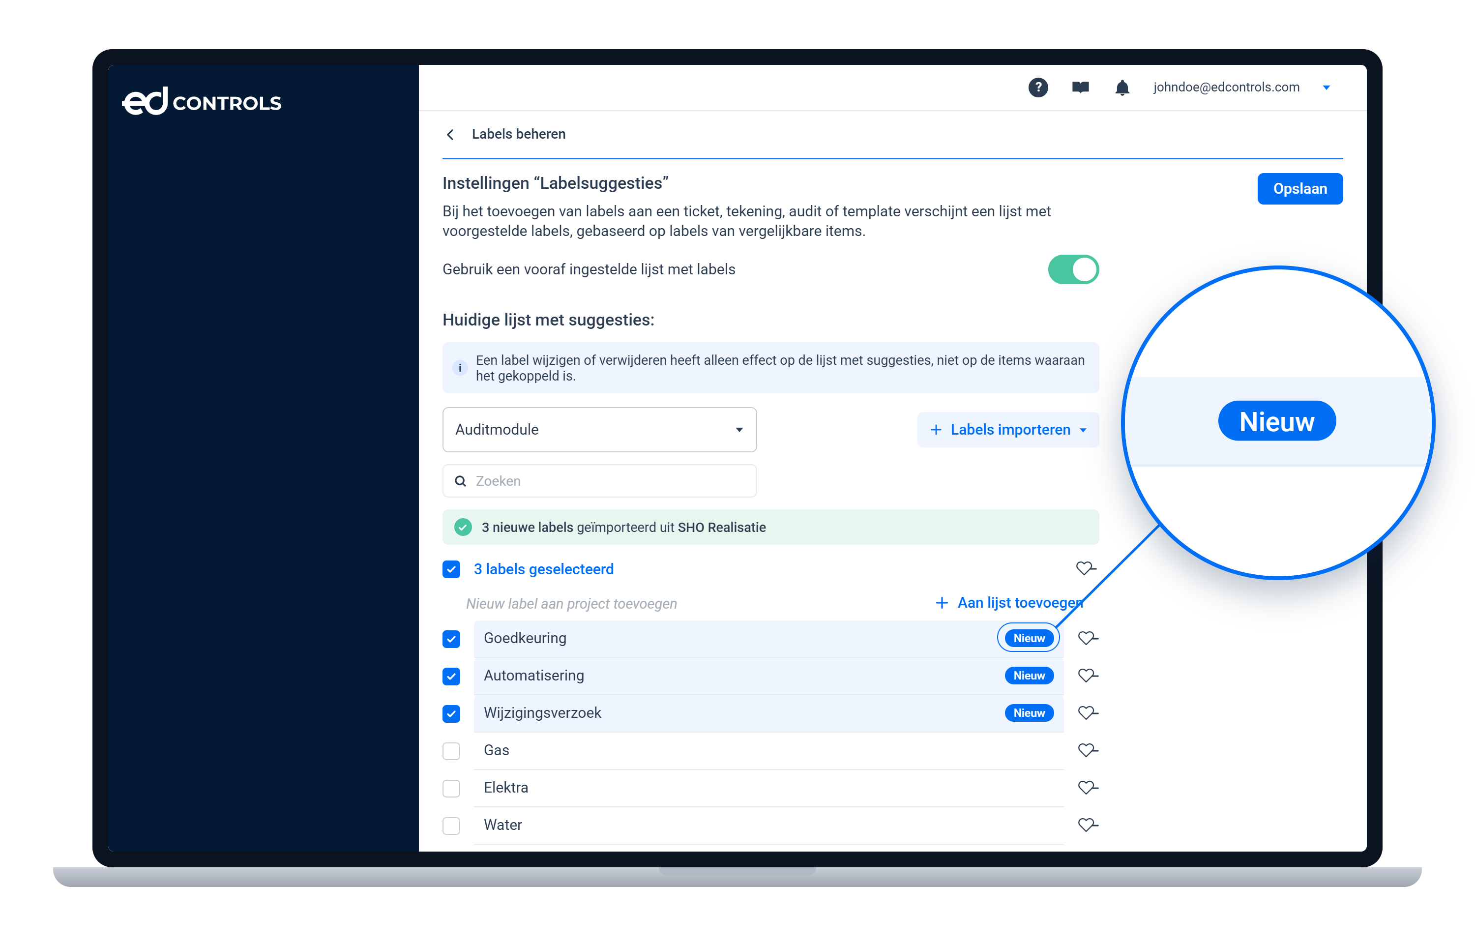Click the Ed Controls logo
Viewport: 1475px width, 944px height.
[x=202, y=101]
